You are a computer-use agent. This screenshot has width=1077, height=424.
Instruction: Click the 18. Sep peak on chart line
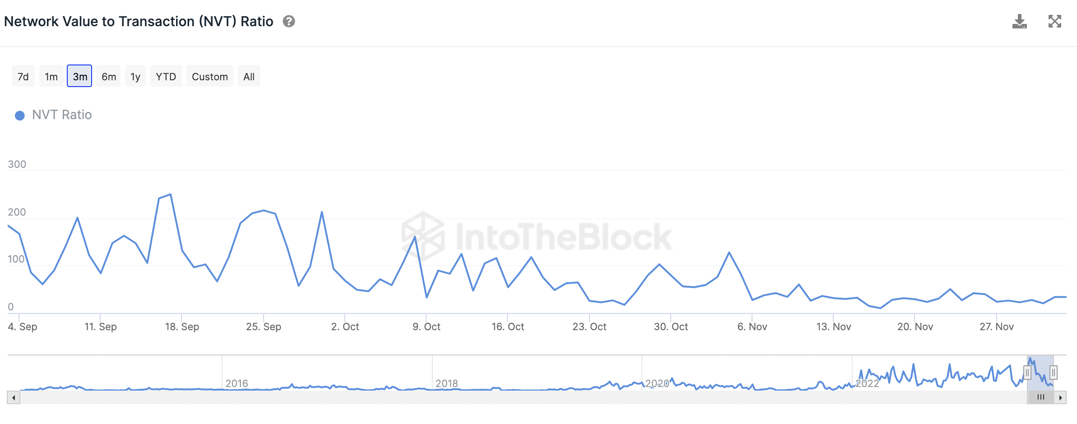(171, 194)
